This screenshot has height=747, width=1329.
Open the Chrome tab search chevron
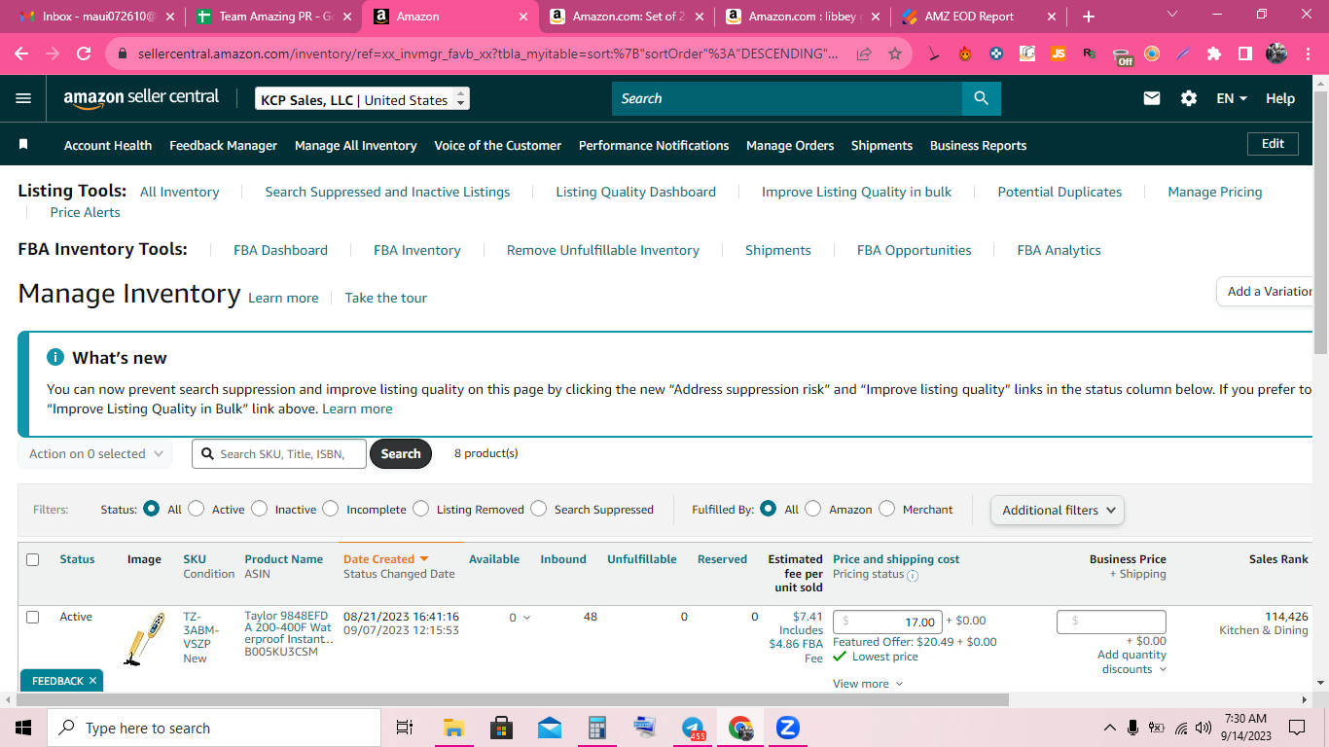1172,15
